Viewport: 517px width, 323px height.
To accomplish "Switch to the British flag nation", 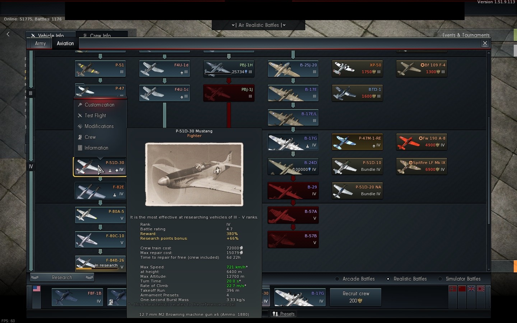I will (x=471, y=289).
